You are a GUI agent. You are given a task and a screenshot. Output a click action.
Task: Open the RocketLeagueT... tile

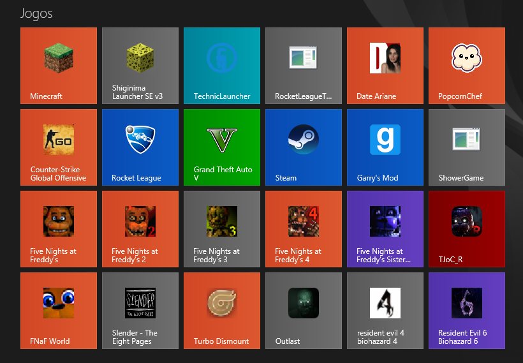point(304,66)
